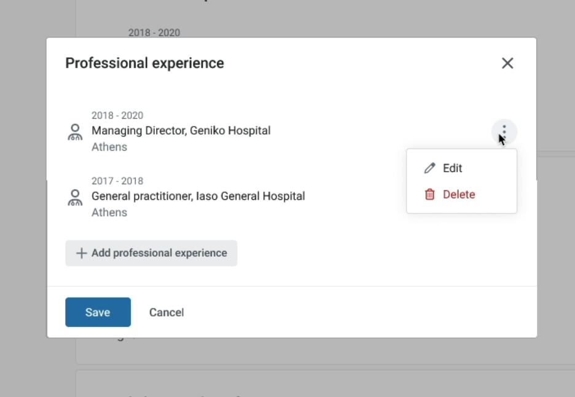Click the pencil icon beside Edit
This screenshot has width=575, height=397.
pyautogui.click(x=430, y=168)
